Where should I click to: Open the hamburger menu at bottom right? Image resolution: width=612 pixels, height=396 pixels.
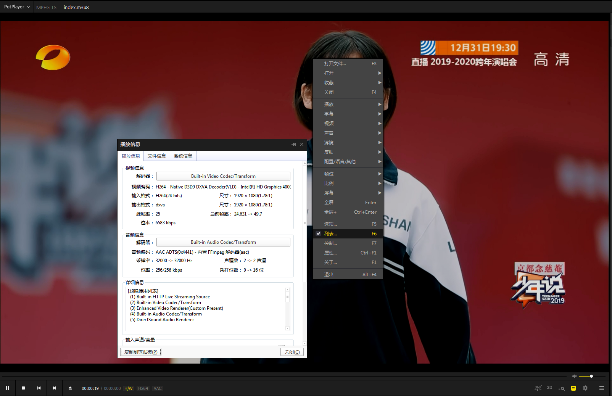click(x=602, y=388)
